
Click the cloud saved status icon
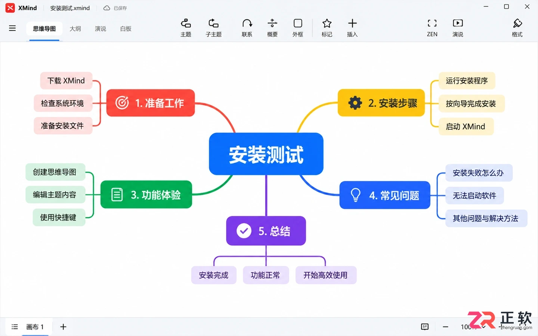click(107, 8)
